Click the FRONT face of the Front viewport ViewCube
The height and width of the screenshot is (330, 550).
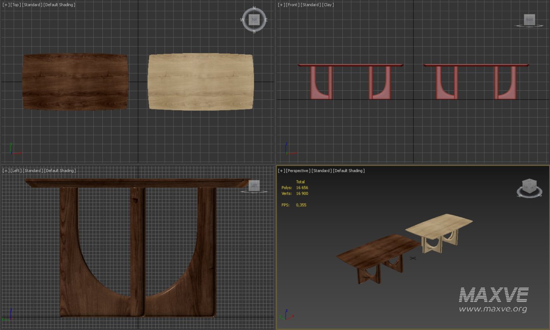(x=529, y=19)
